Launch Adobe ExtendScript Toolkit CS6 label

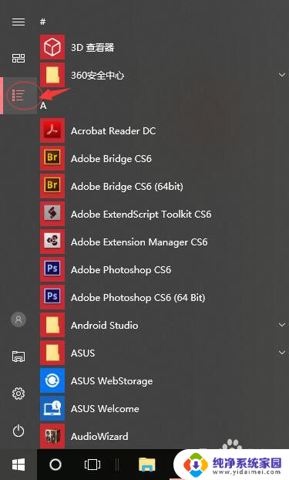coord(141,215)
